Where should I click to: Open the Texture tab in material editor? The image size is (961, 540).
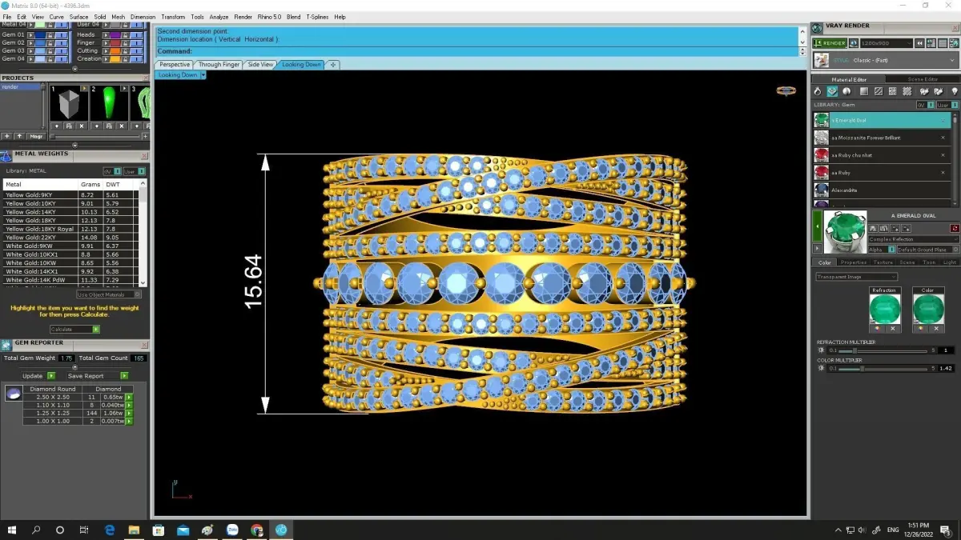[883, 262]
